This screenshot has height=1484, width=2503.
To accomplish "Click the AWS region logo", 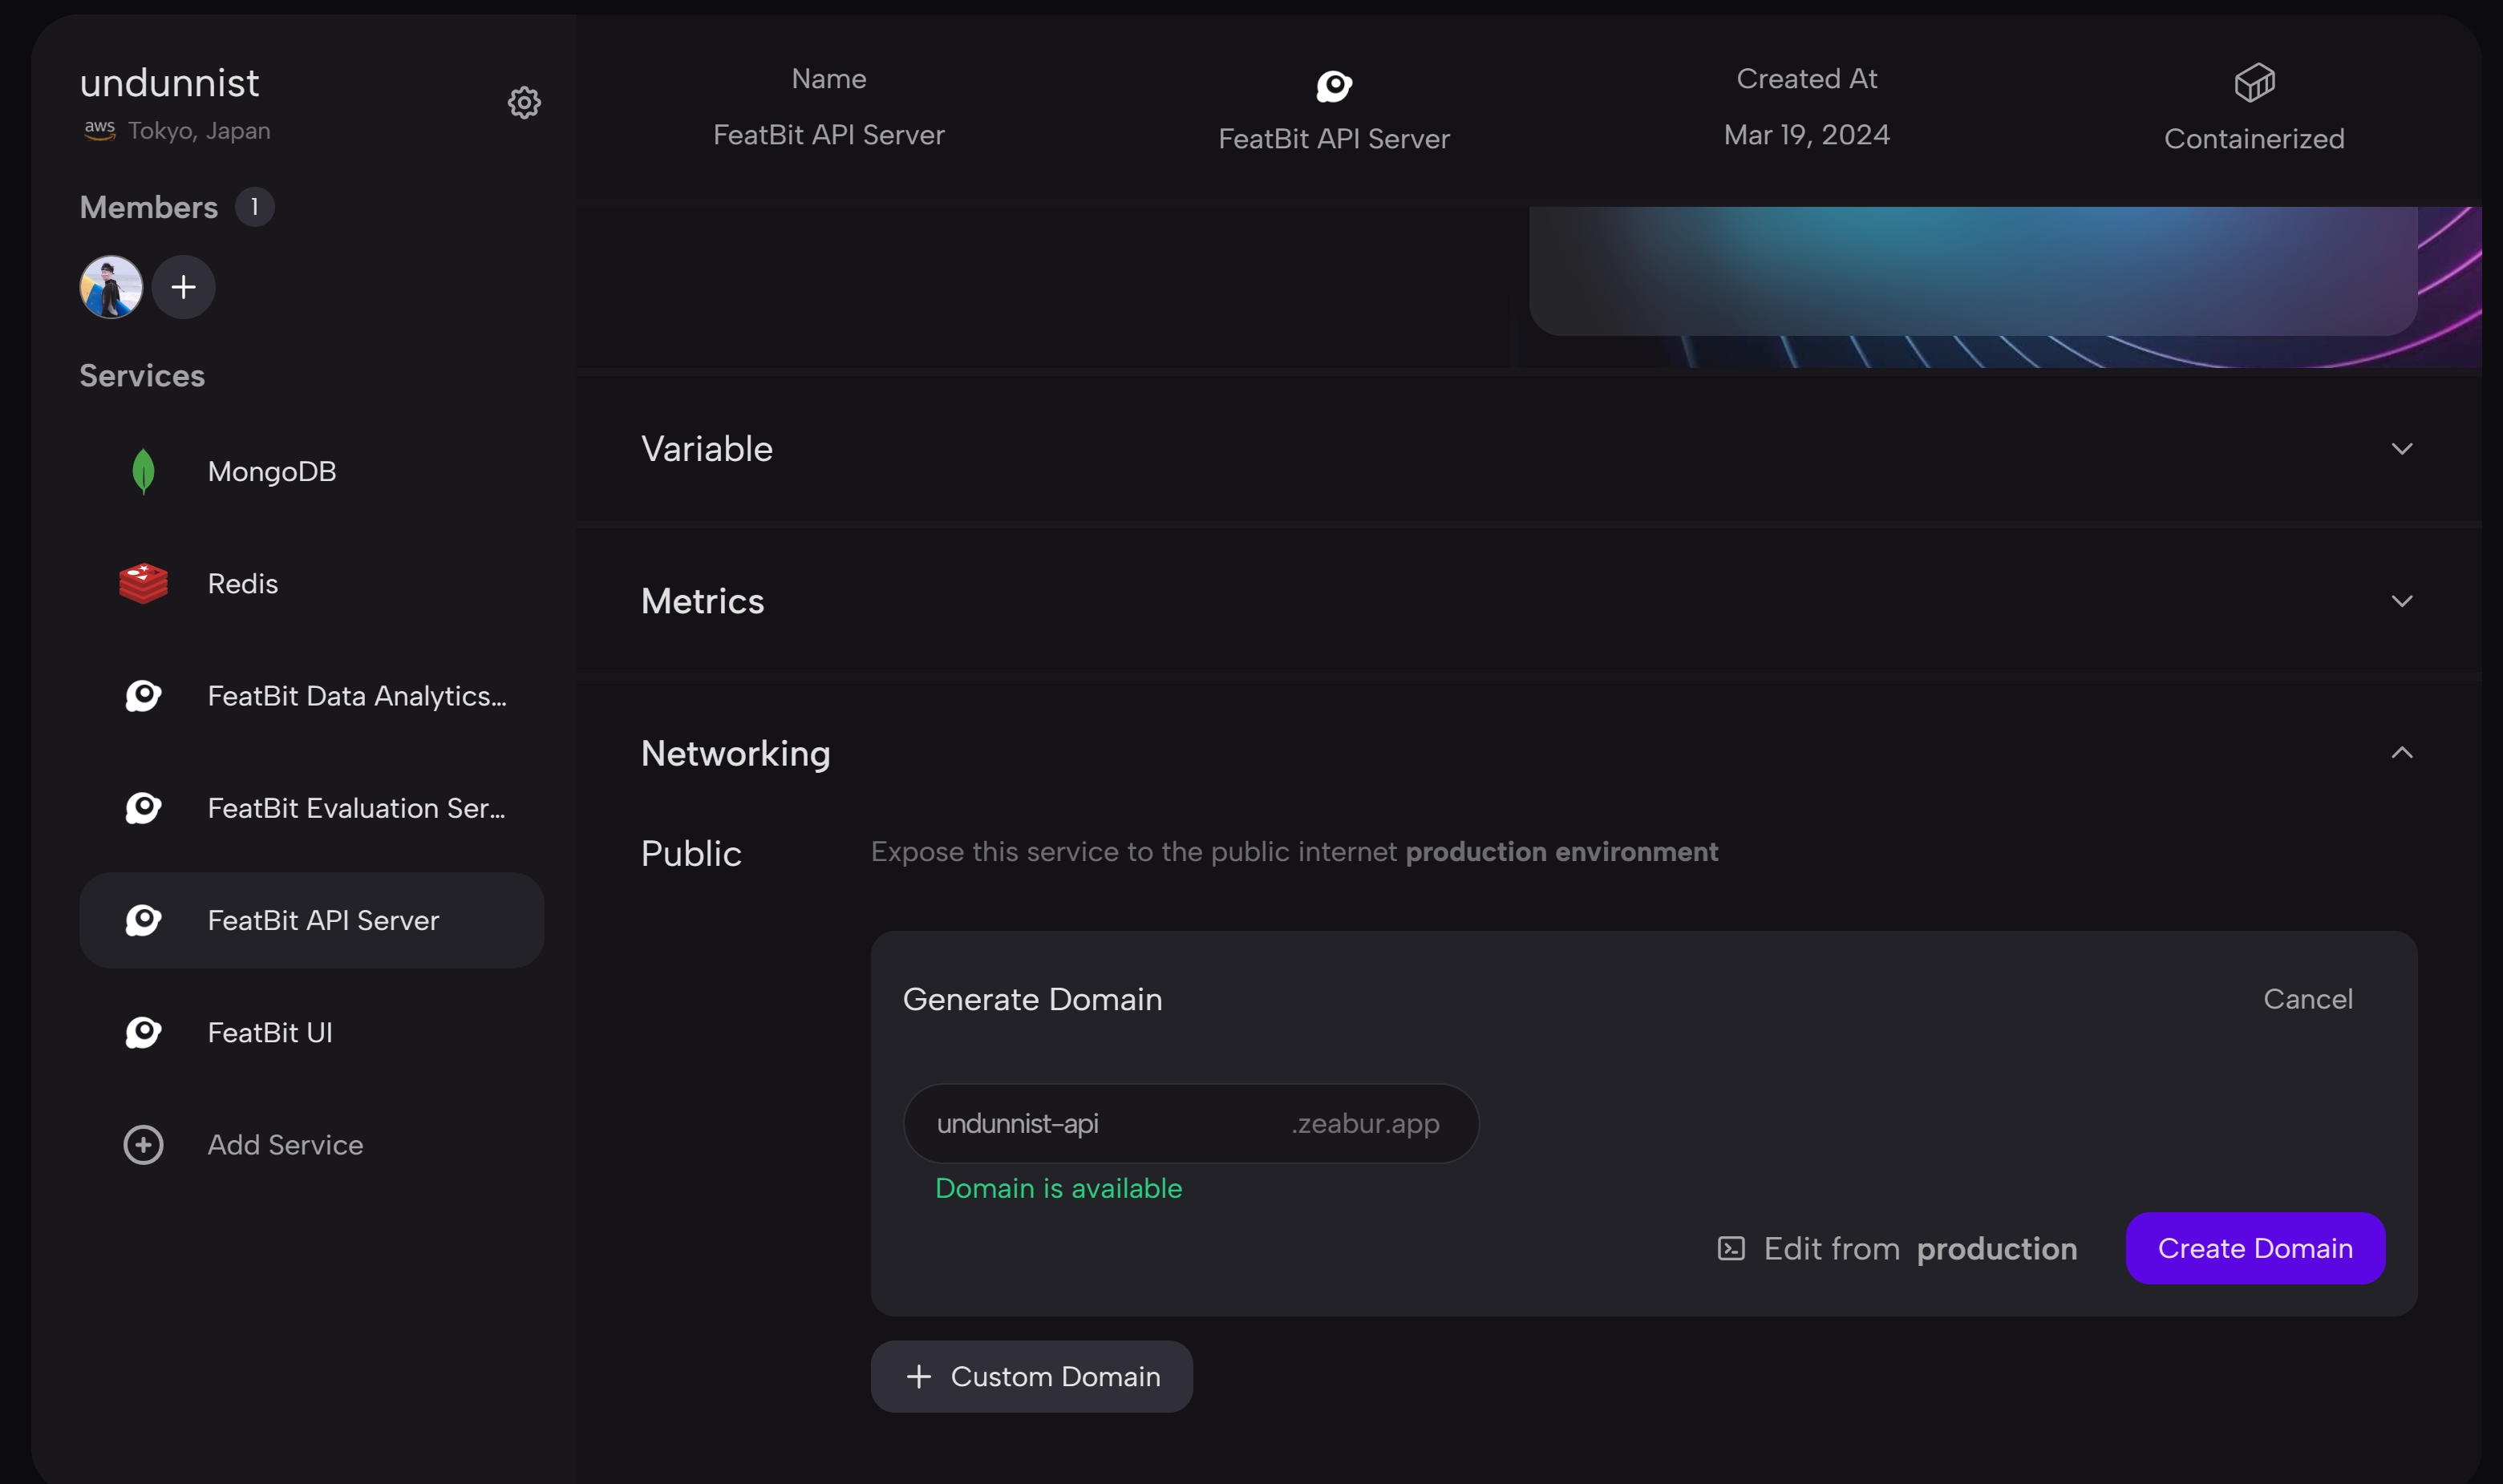I will click(x=99, y=130).
